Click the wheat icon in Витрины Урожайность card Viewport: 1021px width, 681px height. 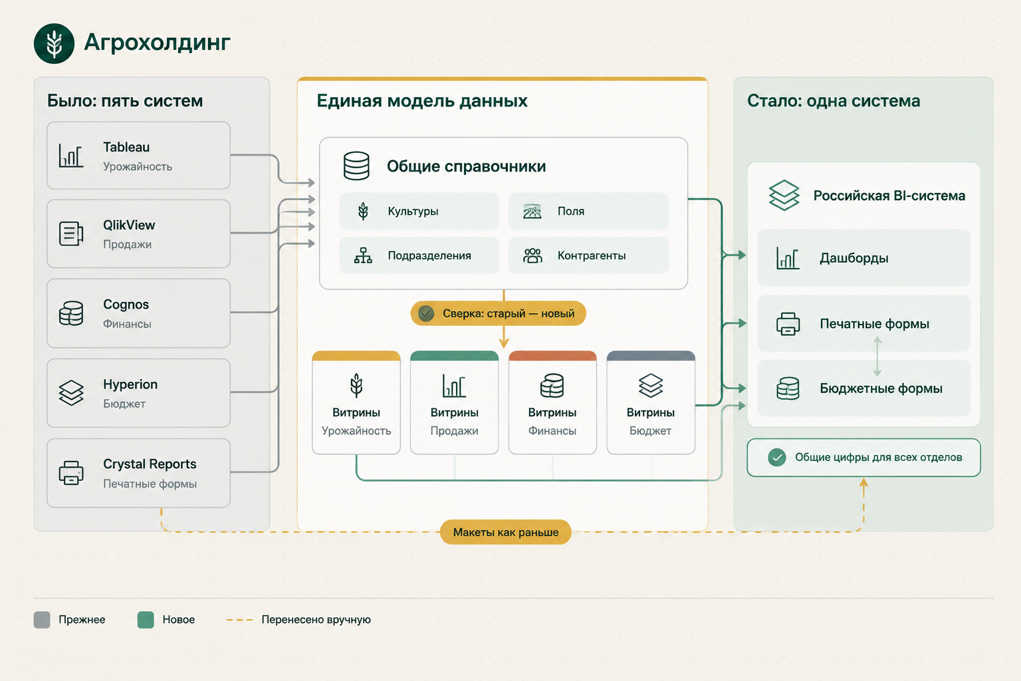pos(356,385)
